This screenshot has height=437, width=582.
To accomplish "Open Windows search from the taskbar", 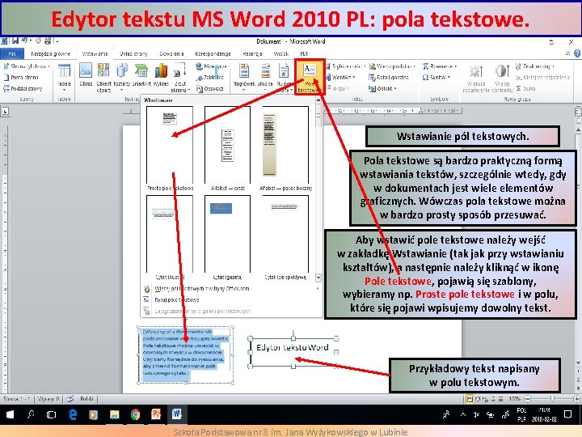I will click(31, 414).
